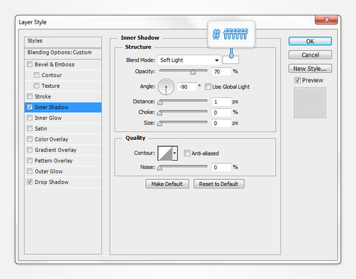Click the Contour curve thumbnail
Image resolution: width=356 pixels, height=279 pixels.
click(164, 154)
